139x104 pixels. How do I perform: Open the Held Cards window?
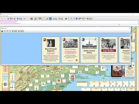pyautogui.click(x=32, y=18)
